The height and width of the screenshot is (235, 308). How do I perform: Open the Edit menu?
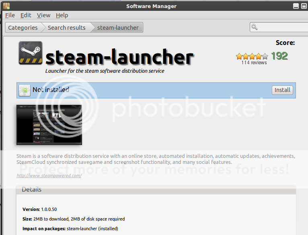[26, 15]
